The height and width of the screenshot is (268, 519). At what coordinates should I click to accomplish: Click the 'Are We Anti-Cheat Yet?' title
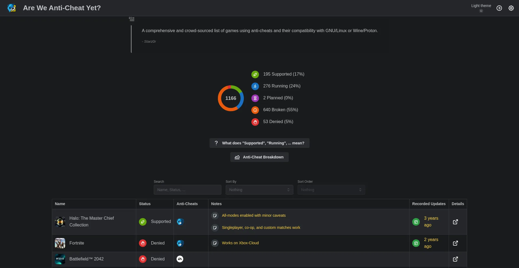point(62,8)
